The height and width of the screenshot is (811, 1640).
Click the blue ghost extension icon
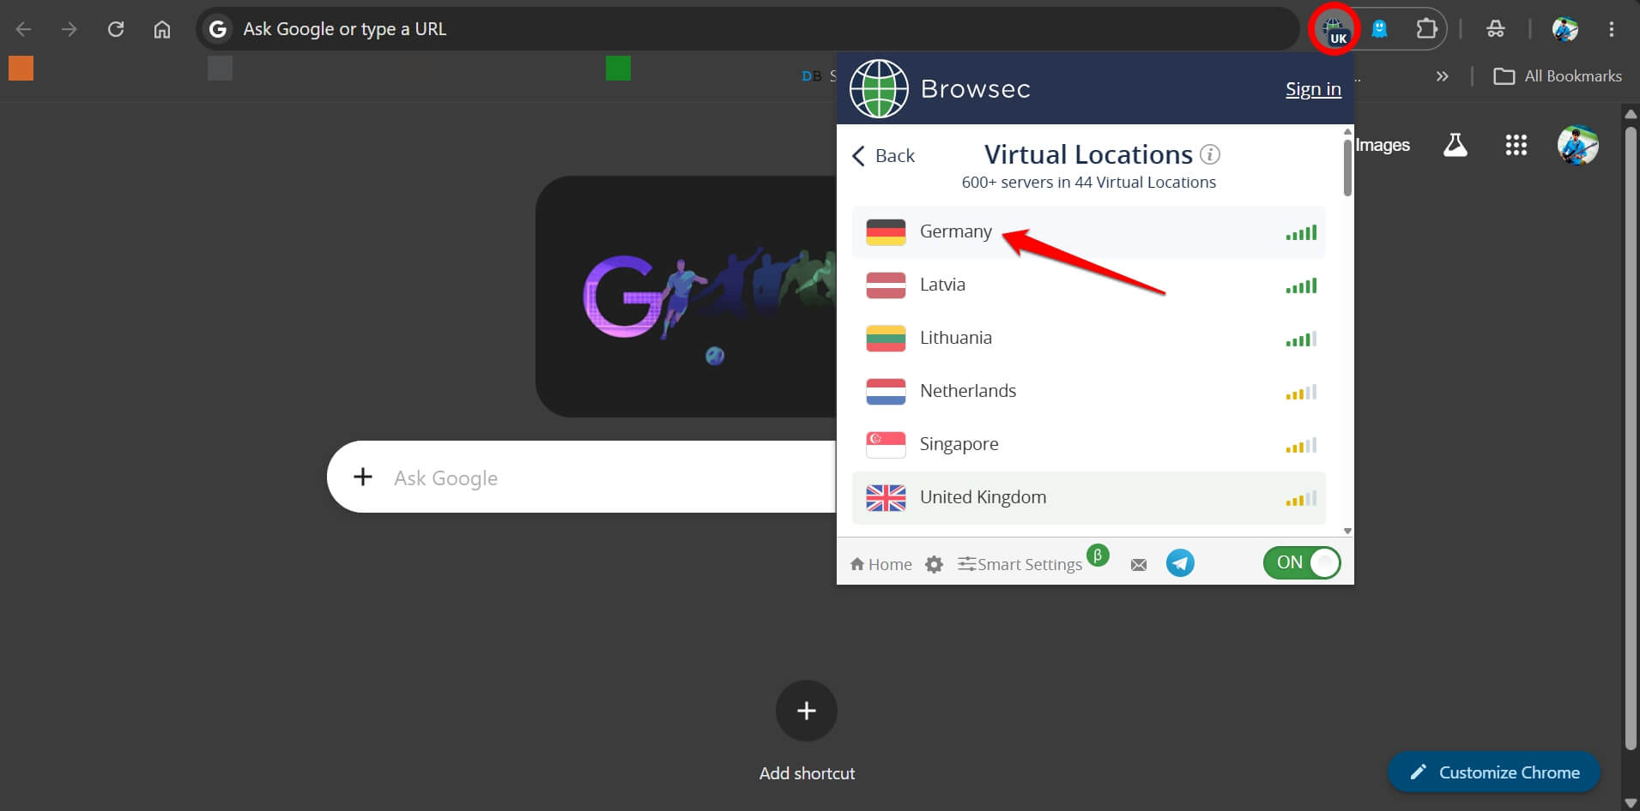pyautogui.click(x=1379, y=29)
